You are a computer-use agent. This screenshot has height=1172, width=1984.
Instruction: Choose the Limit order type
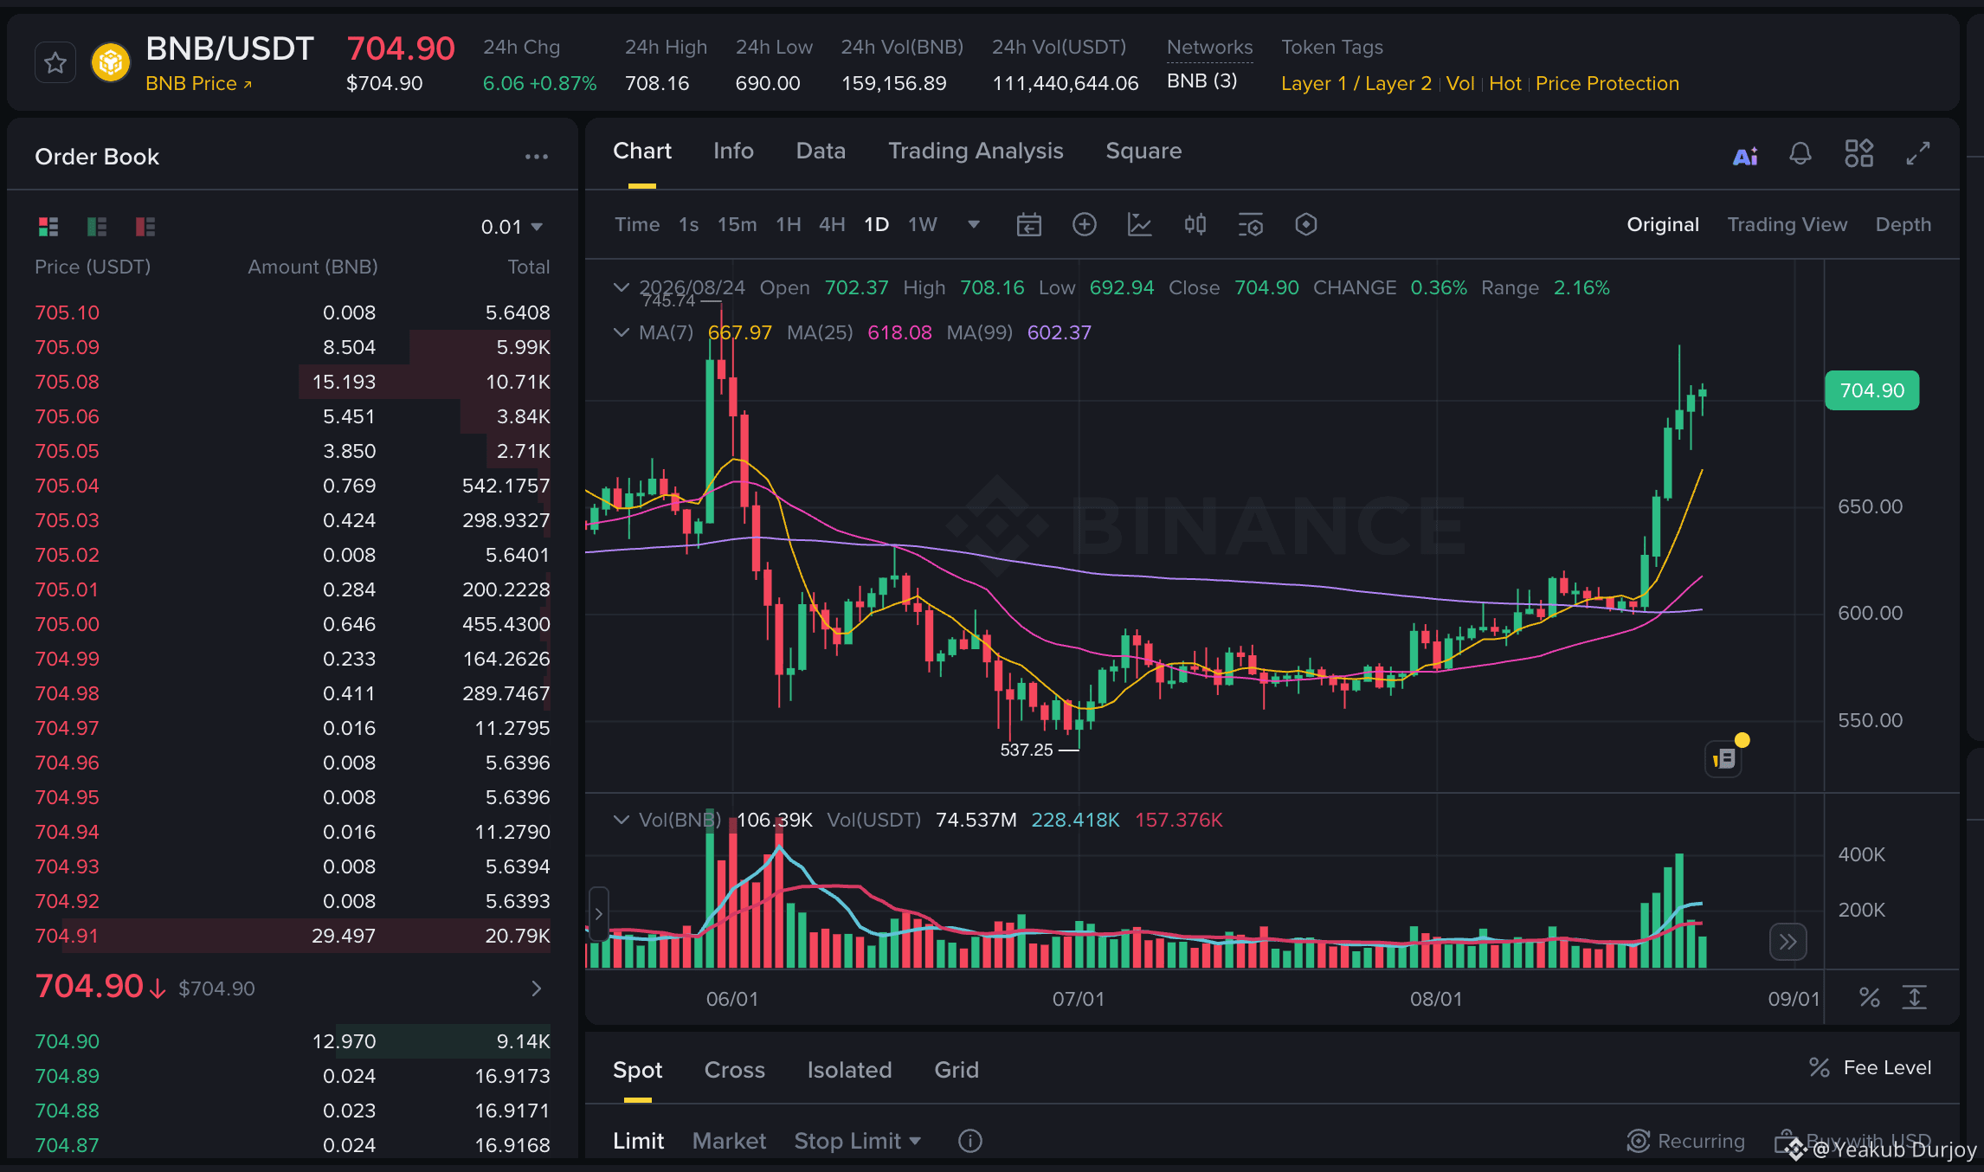(x=638, y=1142)
